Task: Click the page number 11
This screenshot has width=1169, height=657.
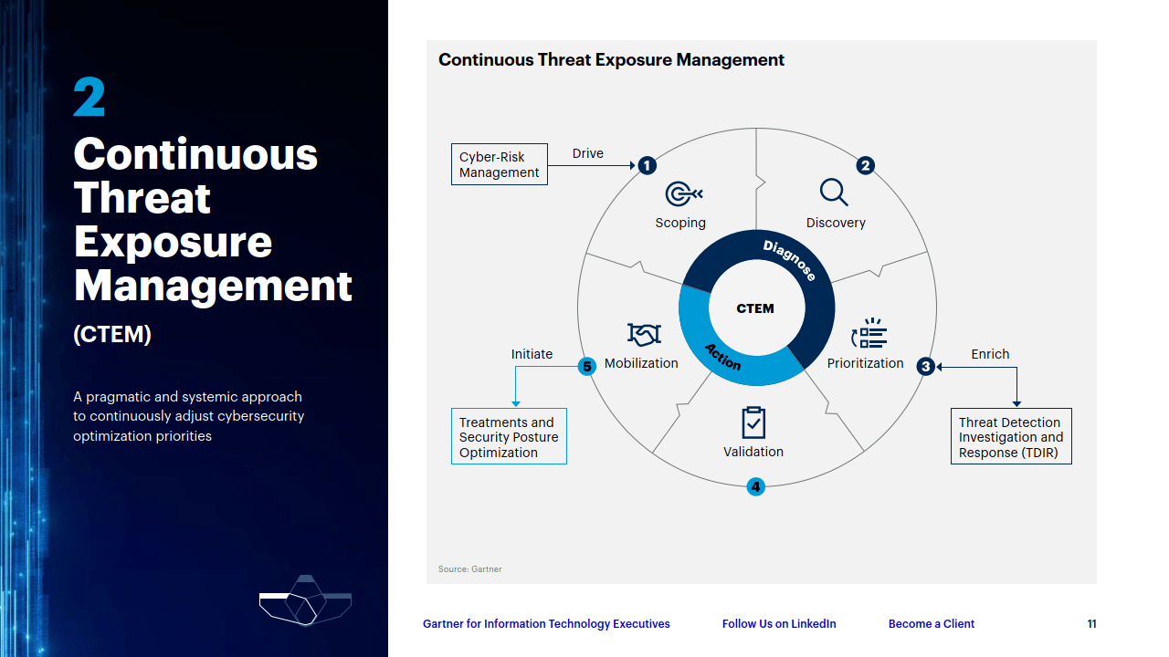Action: [1091, 624]
